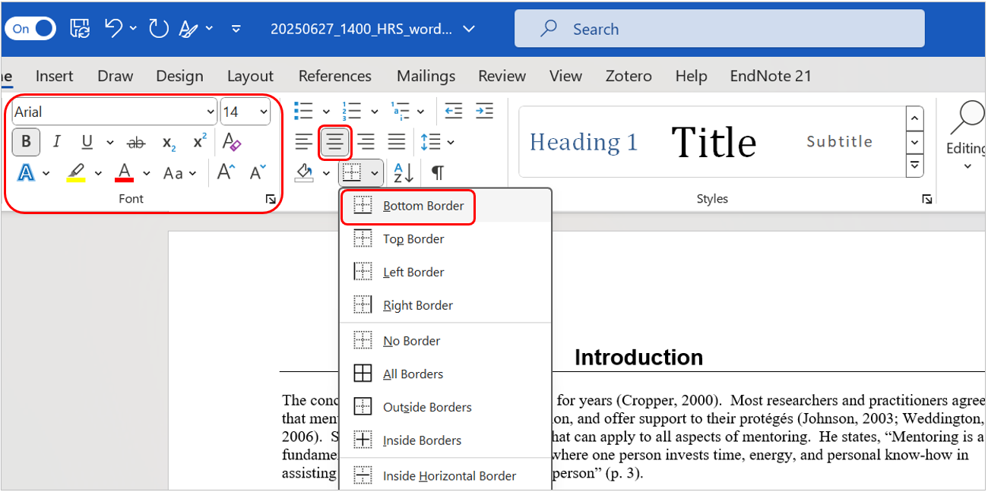This screenshot has width=988, height=492.
Task: Apply the Heading 1 style
Action: click(583, 142)
